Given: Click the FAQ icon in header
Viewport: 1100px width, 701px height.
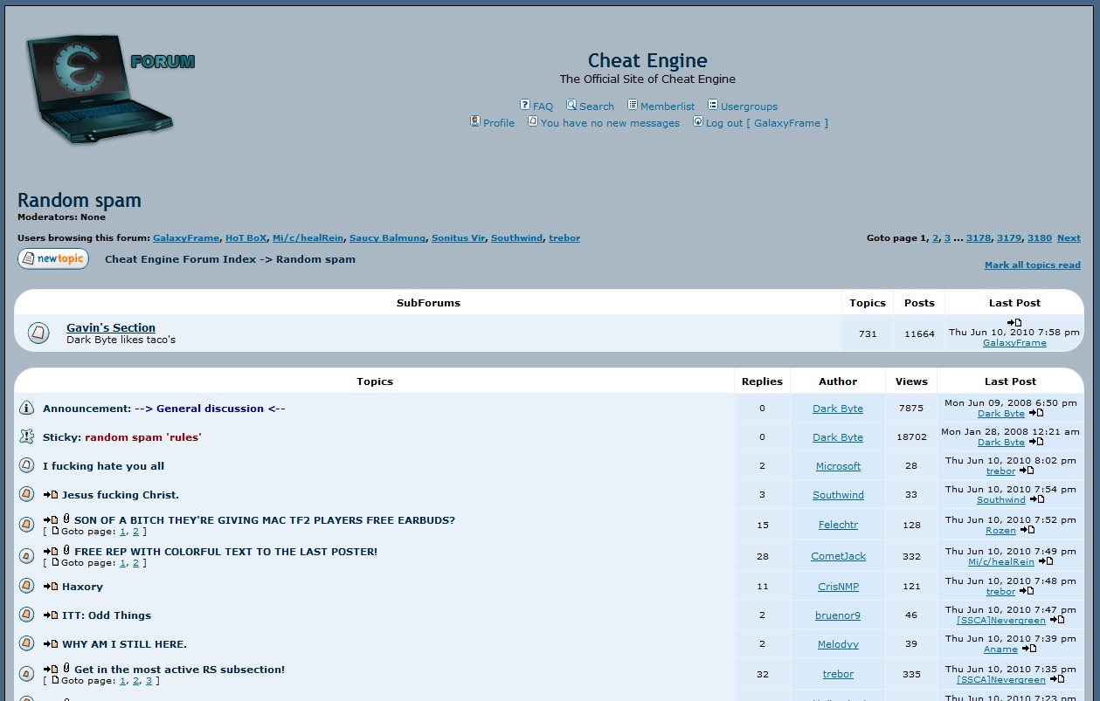Looking at the screenshot, I should point(525,105).
